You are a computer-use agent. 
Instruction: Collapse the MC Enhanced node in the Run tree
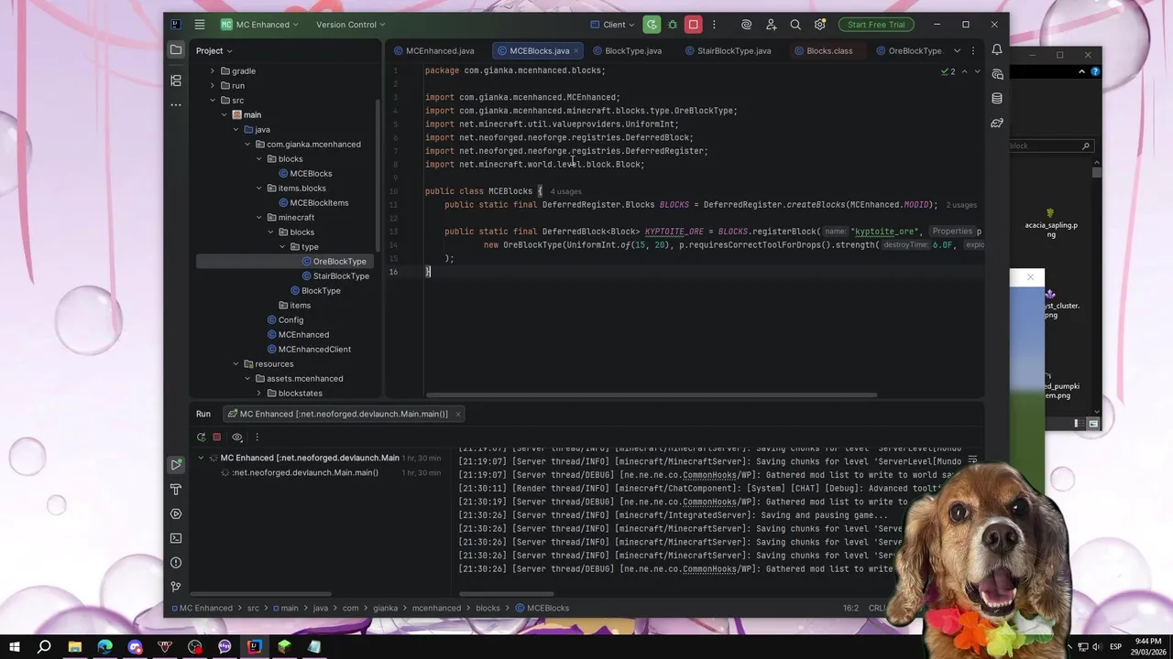(201, 458)
